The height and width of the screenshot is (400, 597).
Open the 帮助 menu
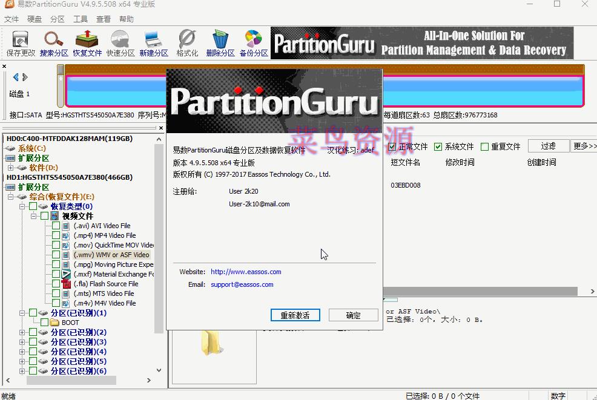tap(125, 19)
